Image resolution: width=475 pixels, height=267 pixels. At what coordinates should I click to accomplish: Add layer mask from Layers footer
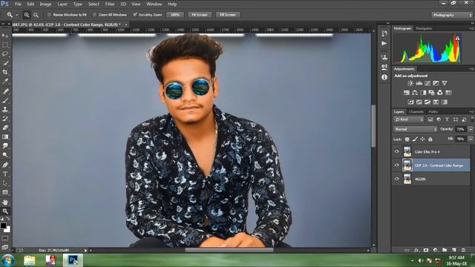tap(426, 250)
